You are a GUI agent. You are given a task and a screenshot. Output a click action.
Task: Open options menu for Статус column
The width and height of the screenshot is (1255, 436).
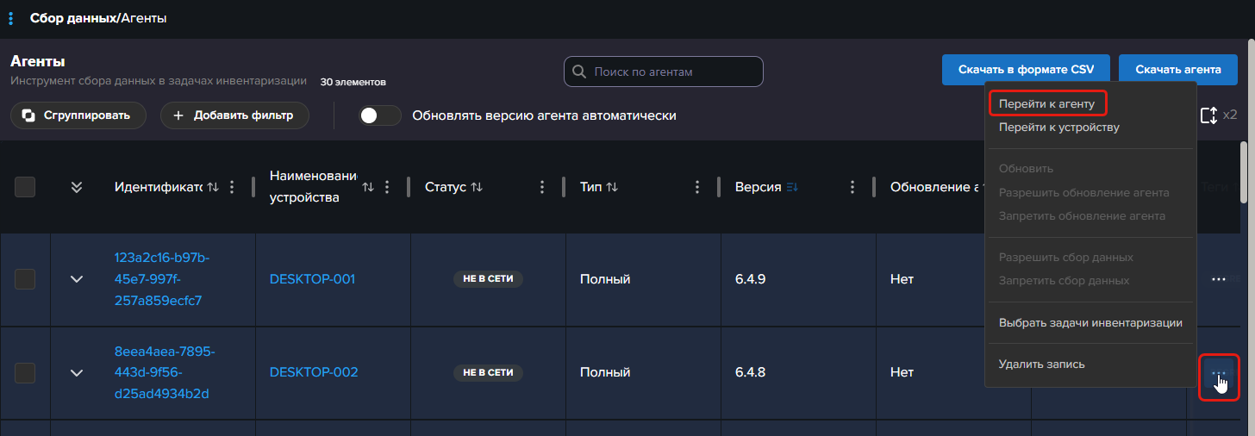[542, 187]
